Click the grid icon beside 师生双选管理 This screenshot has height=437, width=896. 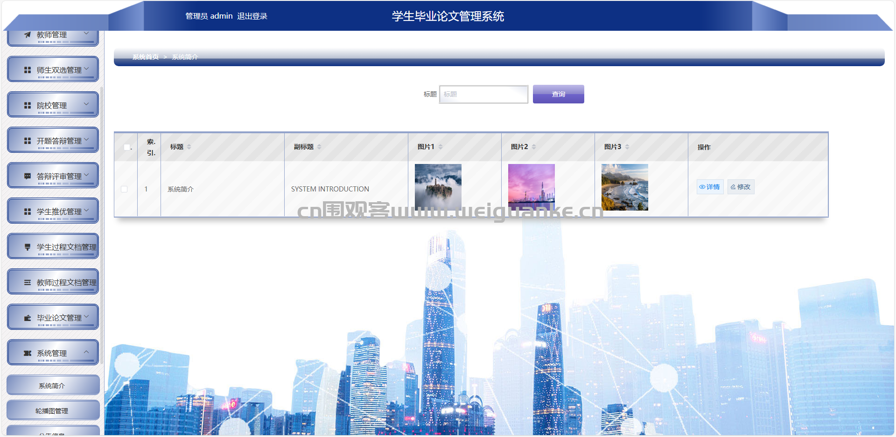[x=28, y=70]
